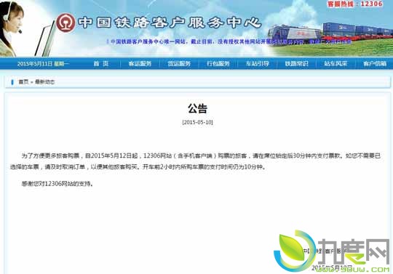Click the paragraph starting 为了方便更多旅客购票
This screenshot has height=274, width=393.
point(196,161)
